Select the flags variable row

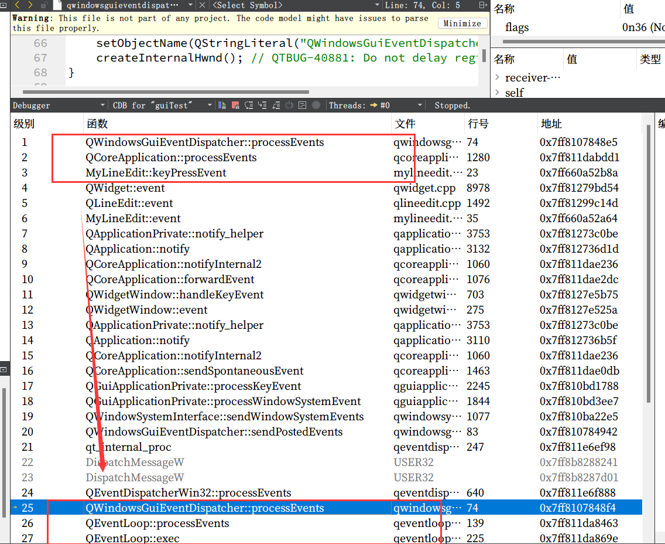point(578,27)
